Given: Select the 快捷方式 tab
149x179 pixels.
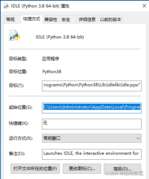Looking at the screenshot, I should [x=32, y=19].
